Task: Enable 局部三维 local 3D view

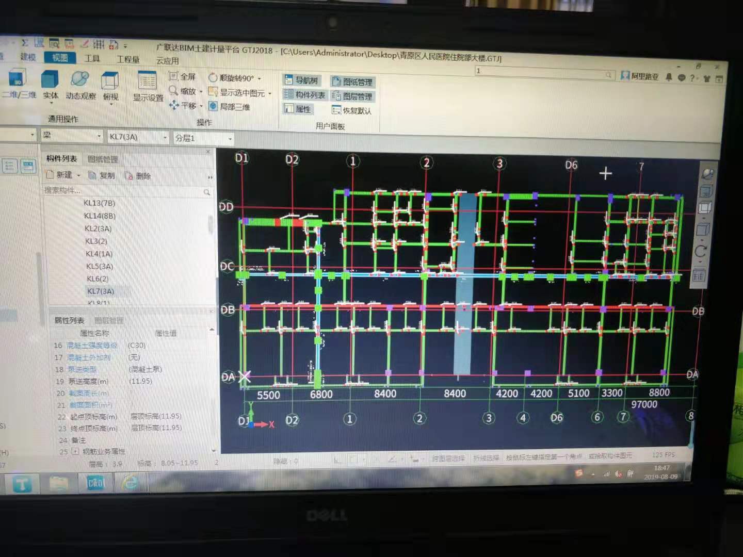Action: [230, 107]
